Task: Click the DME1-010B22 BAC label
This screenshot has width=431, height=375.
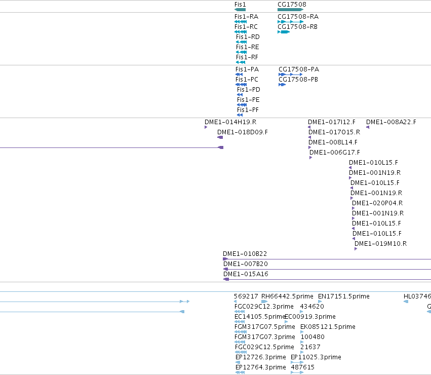Action: [x=245, y=254]
